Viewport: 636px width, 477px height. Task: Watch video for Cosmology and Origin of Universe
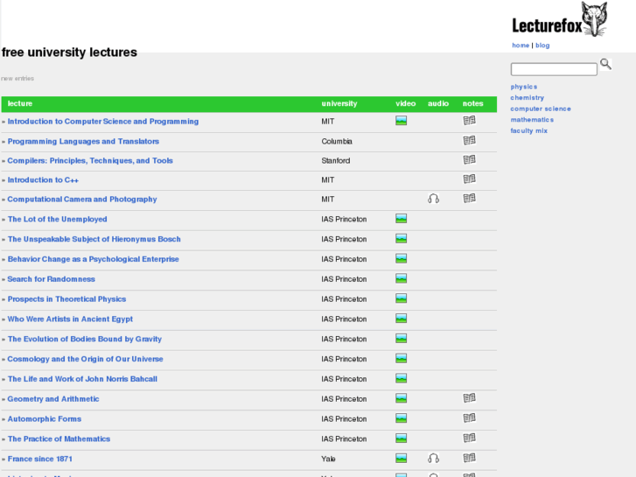point(401,358)
